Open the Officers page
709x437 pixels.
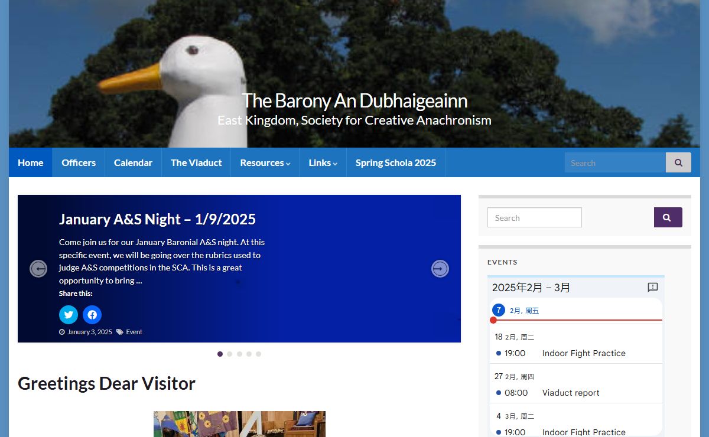pos(79,162)
